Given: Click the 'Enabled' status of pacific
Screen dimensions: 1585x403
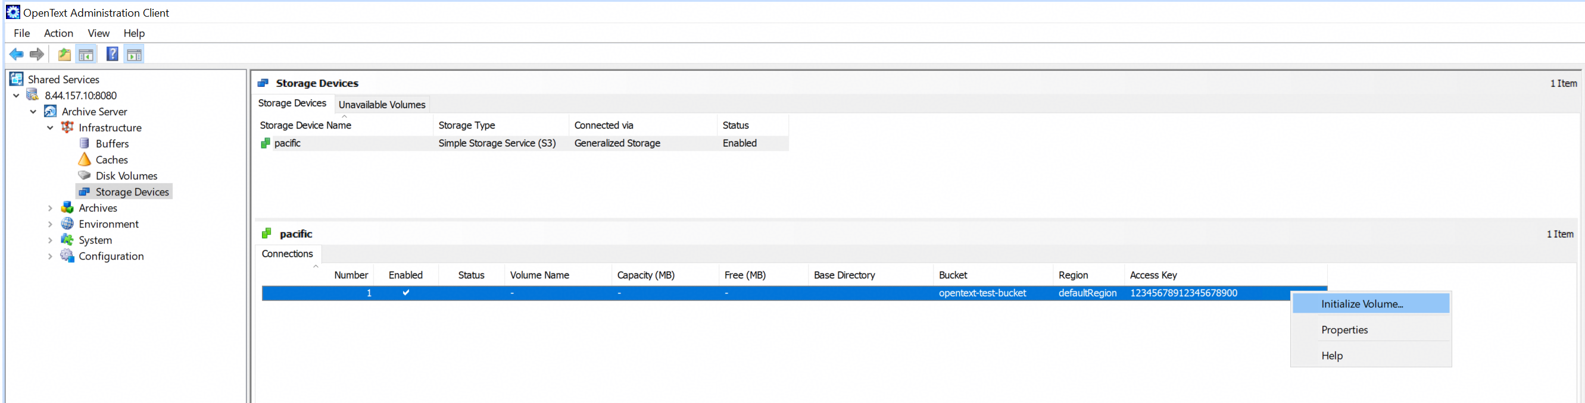Looking at the screenshot, I should coord(740,143).
